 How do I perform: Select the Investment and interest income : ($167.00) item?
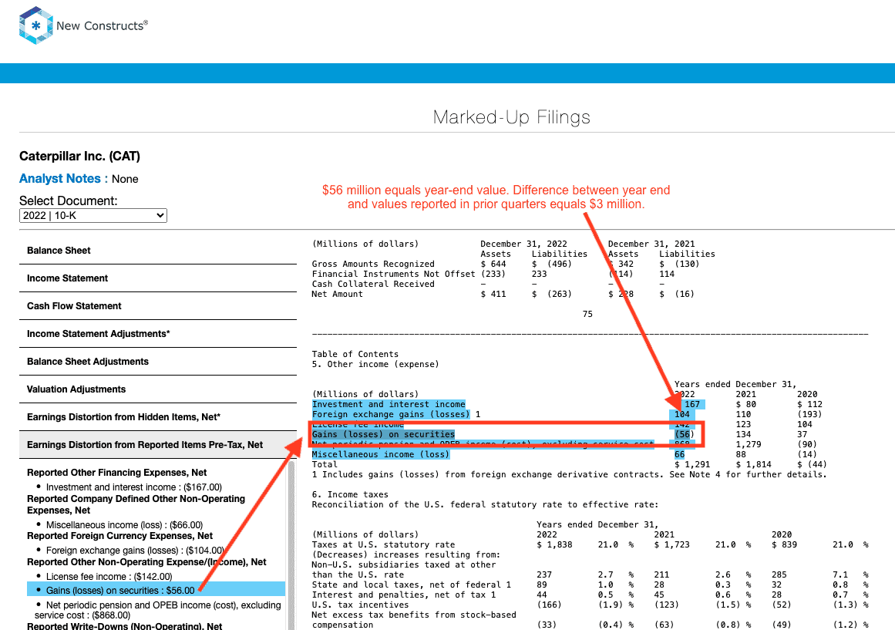(x=134, y=487)
